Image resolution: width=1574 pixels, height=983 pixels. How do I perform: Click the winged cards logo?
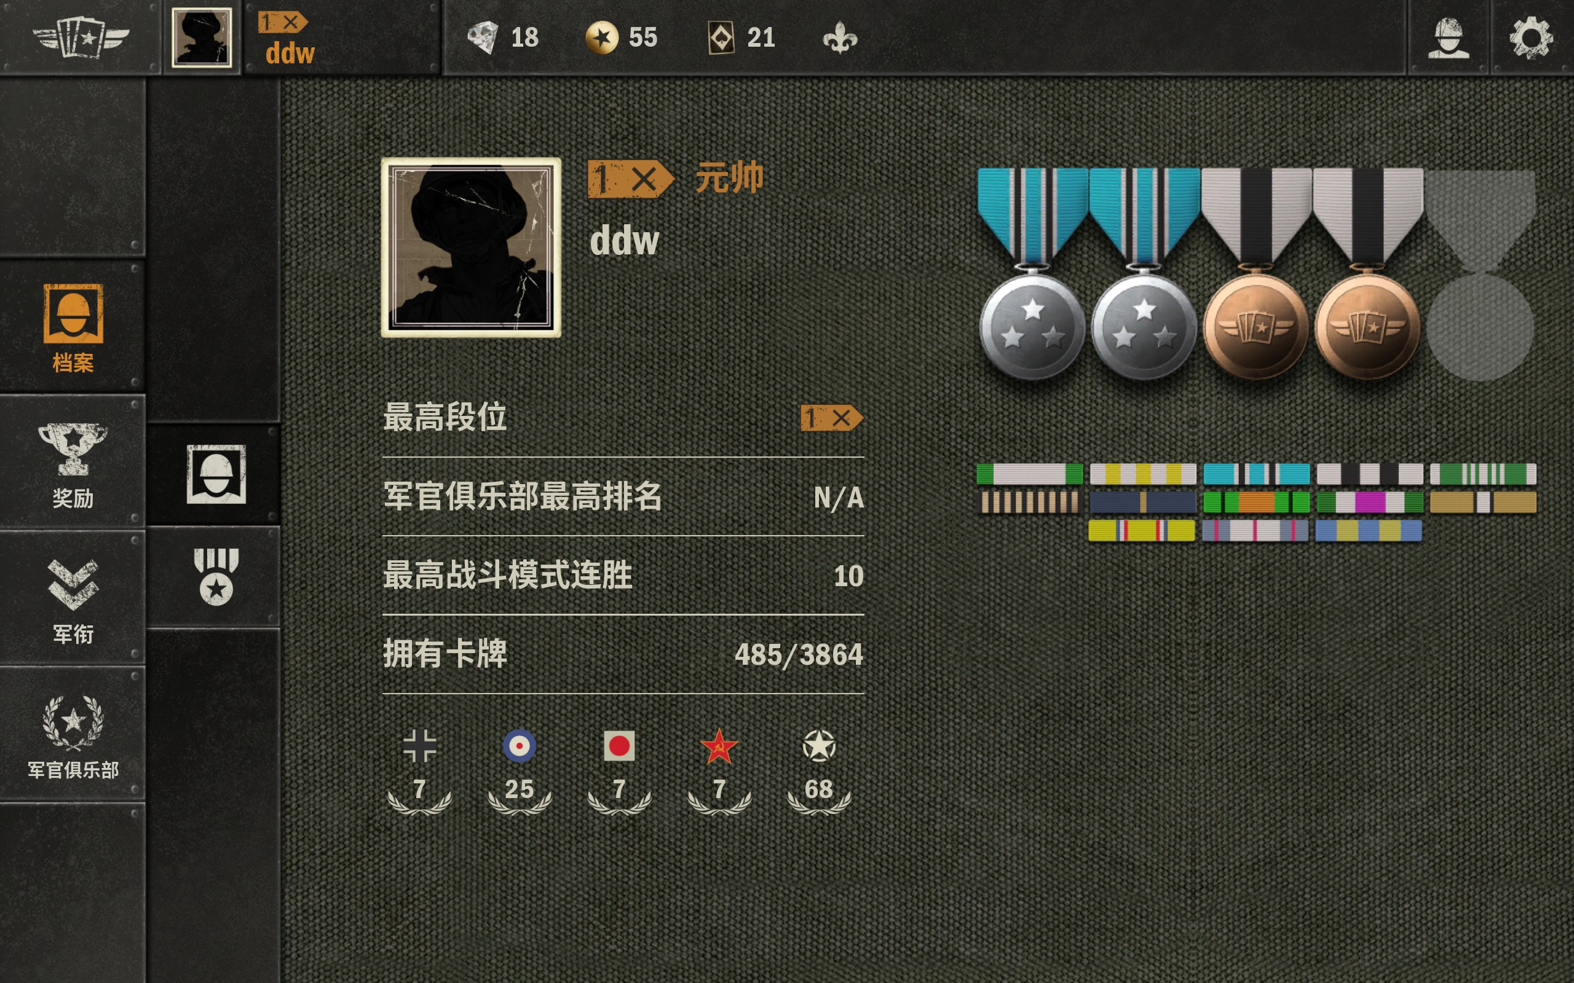(x=81, y=36)
